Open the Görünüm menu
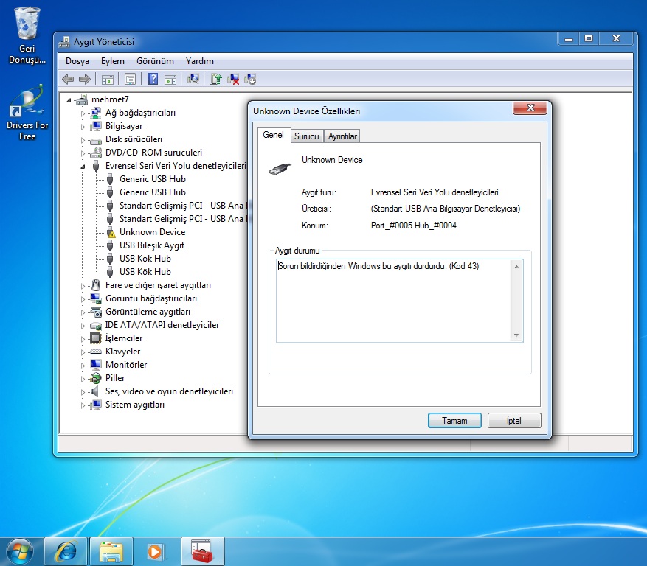Viewport: 647px width, 566px height. click(155, 61)
